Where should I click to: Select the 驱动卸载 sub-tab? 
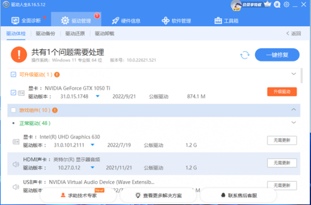[x=105, y=33]
